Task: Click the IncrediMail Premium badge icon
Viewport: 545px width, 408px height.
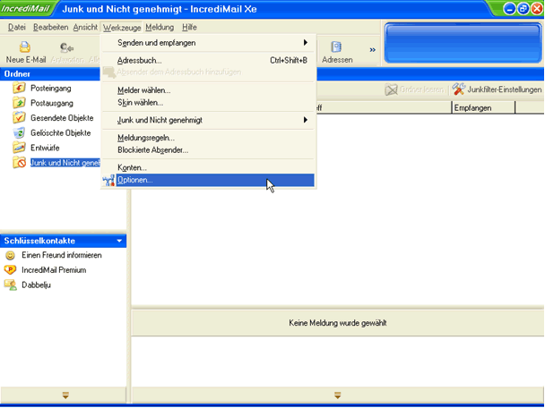Action: pos(10,270)
